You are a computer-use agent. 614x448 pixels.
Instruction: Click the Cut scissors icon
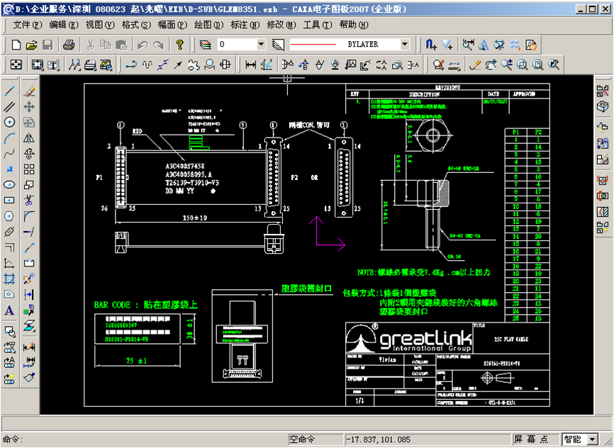[91, 45]
